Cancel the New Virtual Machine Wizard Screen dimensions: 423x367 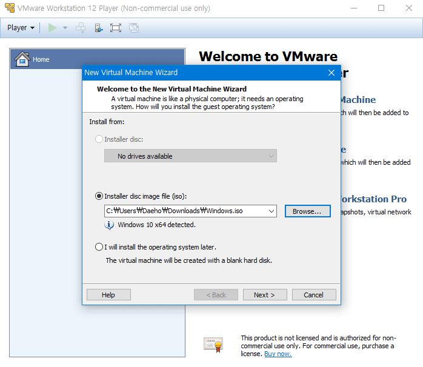coord(313,295)
